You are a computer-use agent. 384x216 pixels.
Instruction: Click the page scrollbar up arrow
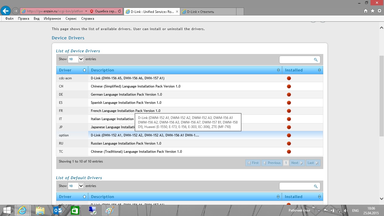[381, 28]
